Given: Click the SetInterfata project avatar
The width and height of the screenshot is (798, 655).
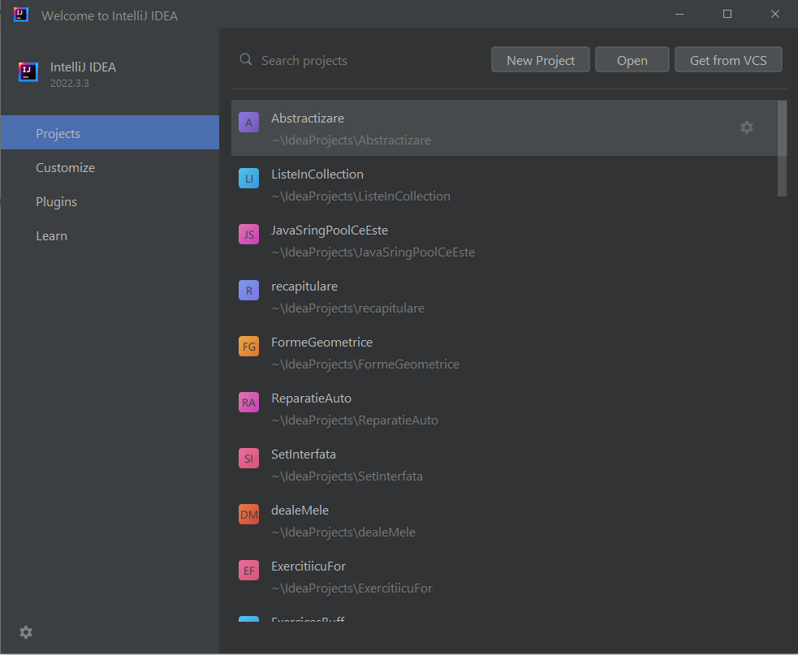Looking at the screenshot, I should (248, 458).
